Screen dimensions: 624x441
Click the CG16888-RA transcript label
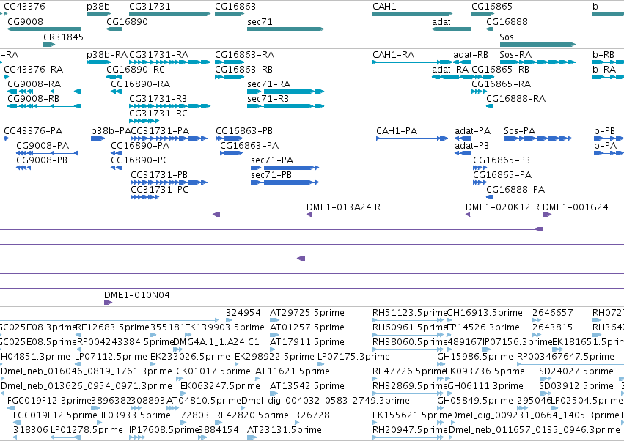pyautogui.click(x=515, y=99)
